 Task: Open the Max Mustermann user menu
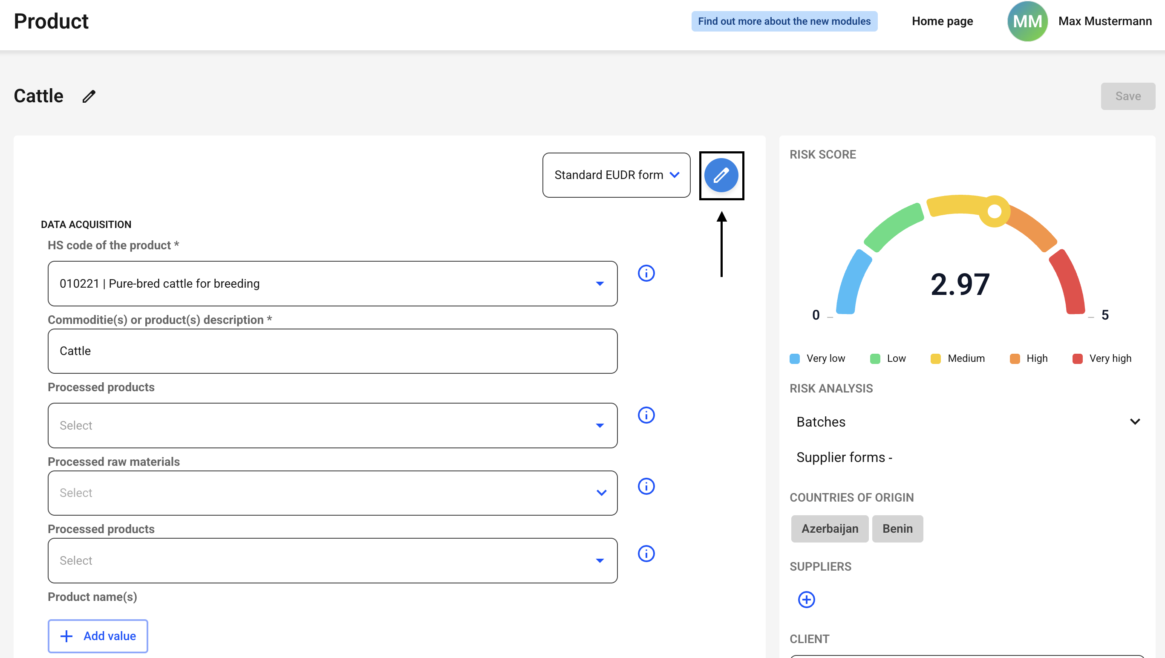1104,21
